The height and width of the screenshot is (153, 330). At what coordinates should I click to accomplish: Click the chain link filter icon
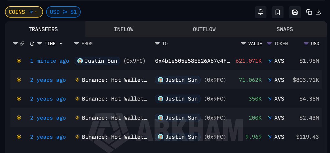point(22,44)
